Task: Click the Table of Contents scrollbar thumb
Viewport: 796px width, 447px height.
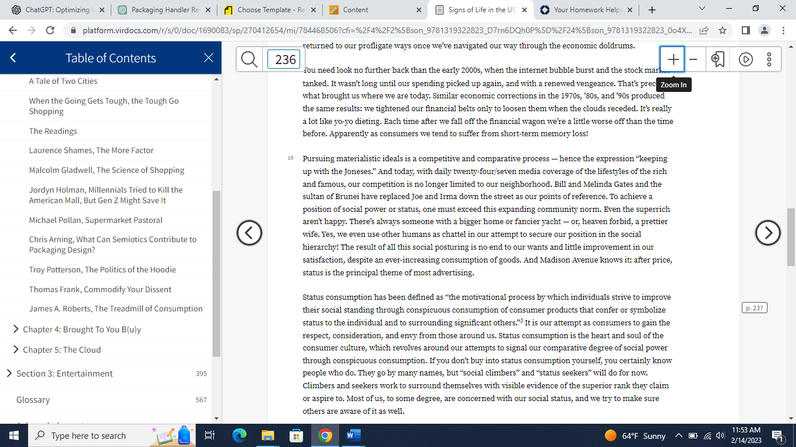Action: tap(216, 274)
